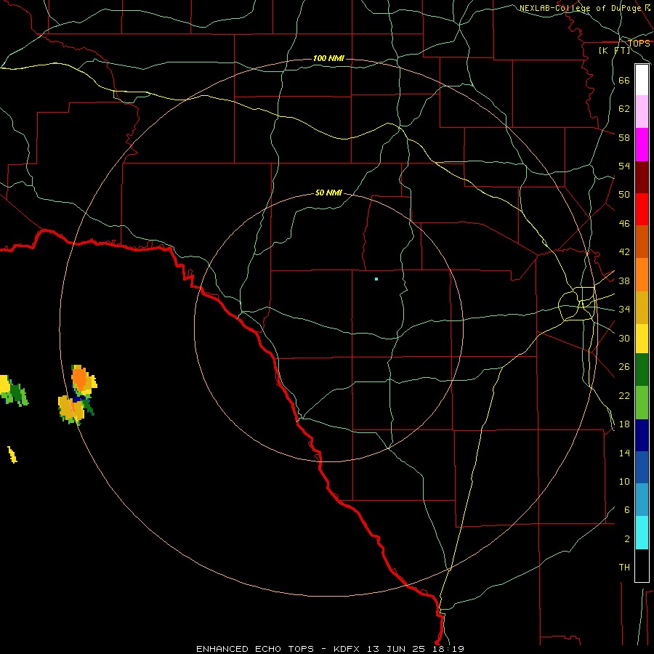Click legend value '50'
Viewport: 654px width, 654px height.
pyautogui.click(x=624, y=195)
